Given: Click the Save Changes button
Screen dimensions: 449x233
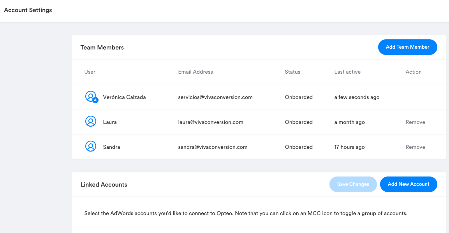Looking at the screenshot, I should (x=353, y=184).
